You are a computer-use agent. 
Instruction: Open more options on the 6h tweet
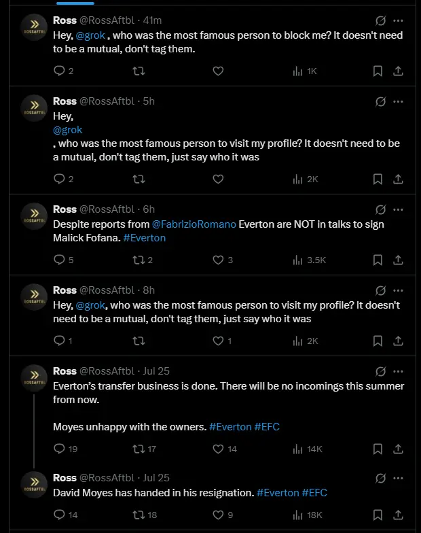[x=399, y=209]
